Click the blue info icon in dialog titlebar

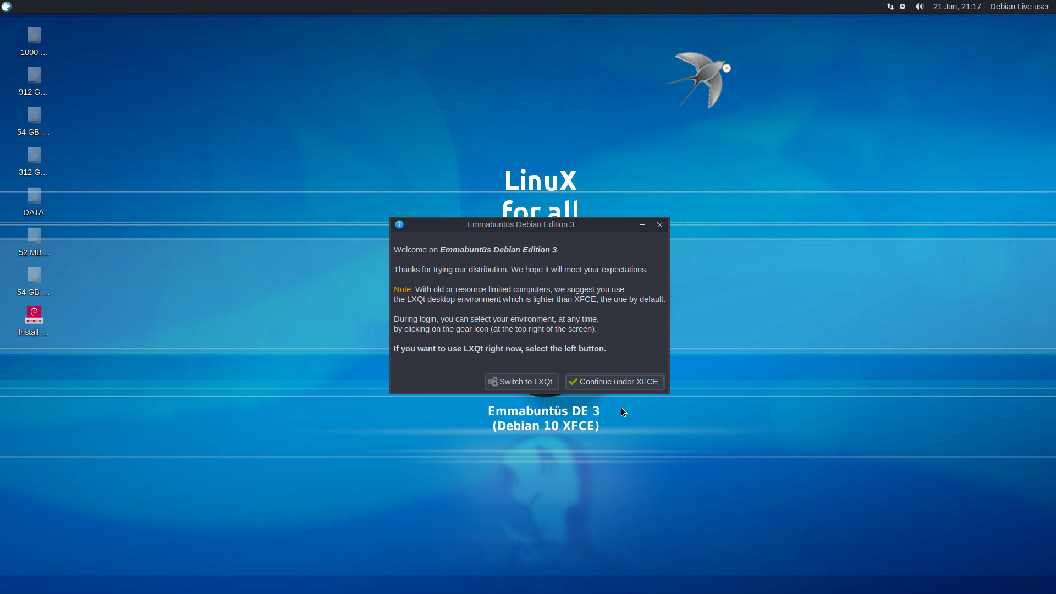(x=399, y=224)
